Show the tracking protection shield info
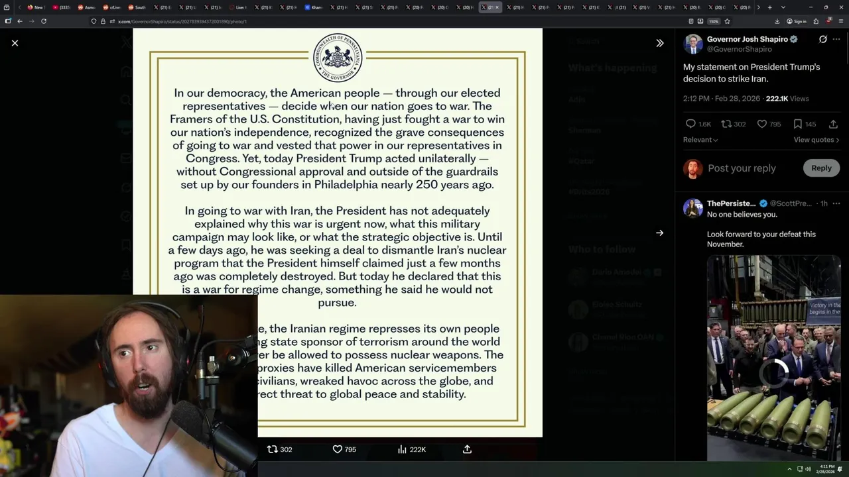849x477 pixels. pos(94,21)
